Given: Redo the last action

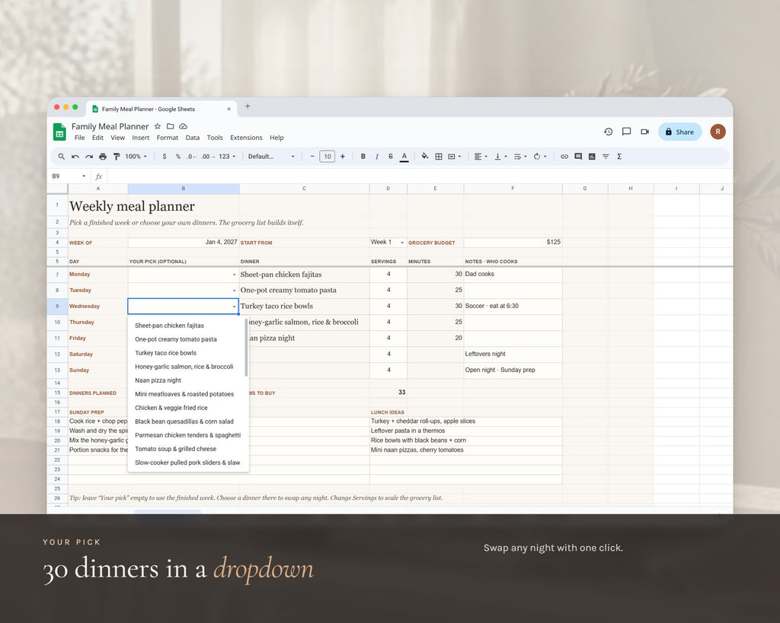Looking at the screenshot, I should click(89, 157).
